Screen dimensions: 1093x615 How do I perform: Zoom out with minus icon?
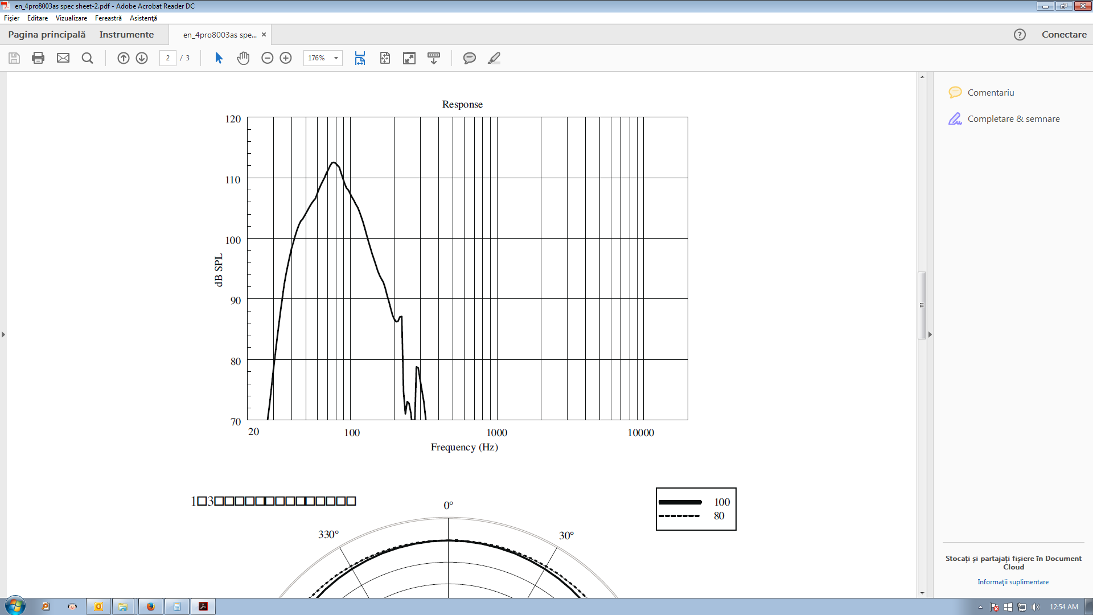coord(268,58)
